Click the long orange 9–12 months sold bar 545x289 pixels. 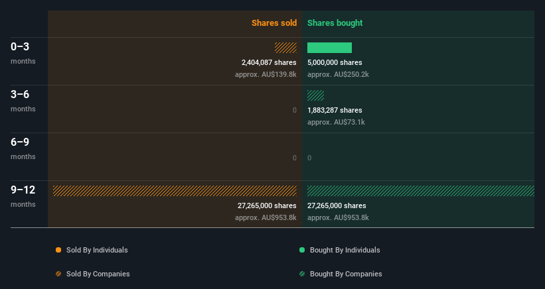(x=175, y=191)
